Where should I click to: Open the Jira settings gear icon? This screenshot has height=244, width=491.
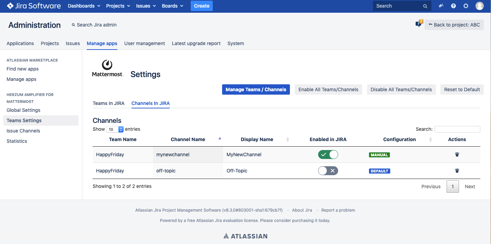point(466,6)
